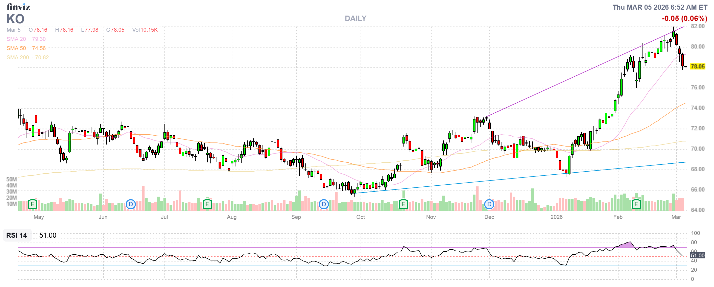Open the RSI 14 indicator label

point(17,235)
